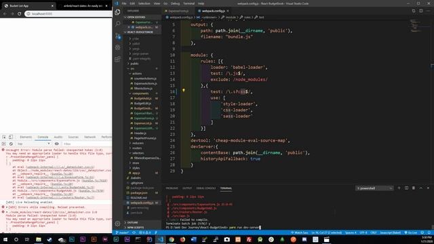Open the powershell terminal selector dropdown
Viewport: 434px width, 244px height.
(x=374, y=188)
